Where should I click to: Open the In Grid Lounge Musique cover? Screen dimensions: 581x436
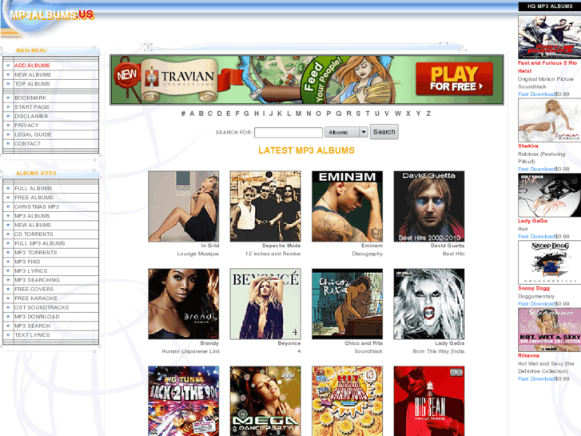click(x=184, y=206)
